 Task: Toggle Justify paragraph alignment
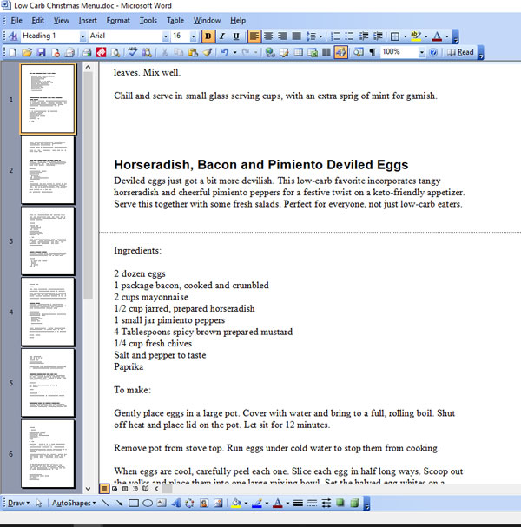click(x=296, y=36)
